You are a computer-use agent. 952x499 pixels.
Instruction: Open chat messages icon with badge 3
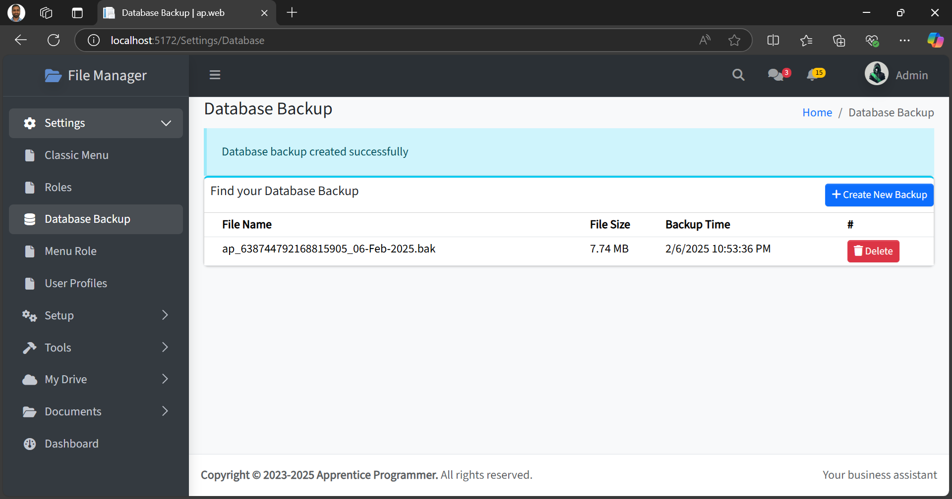(x=776, y=75)
